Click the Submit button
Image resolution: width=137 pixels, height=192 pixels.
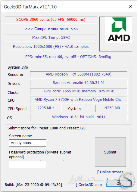point(110,152)
